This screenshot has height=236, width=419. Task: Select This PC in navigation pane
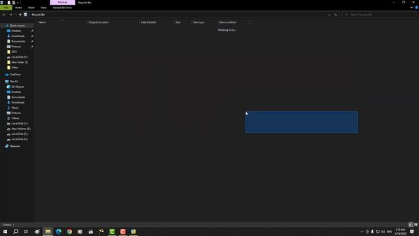(x=14, y=81)
